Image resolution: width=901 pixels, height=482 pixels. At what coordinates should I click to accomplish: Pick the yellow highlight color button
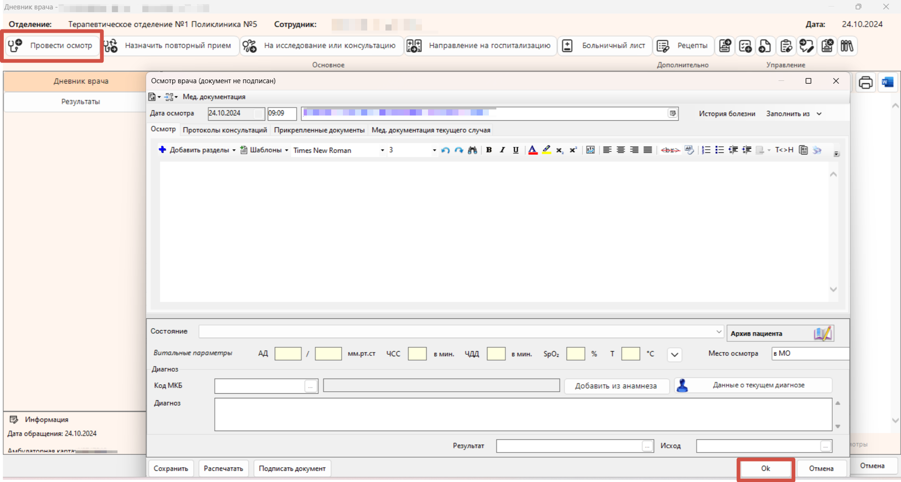(546, 150)
